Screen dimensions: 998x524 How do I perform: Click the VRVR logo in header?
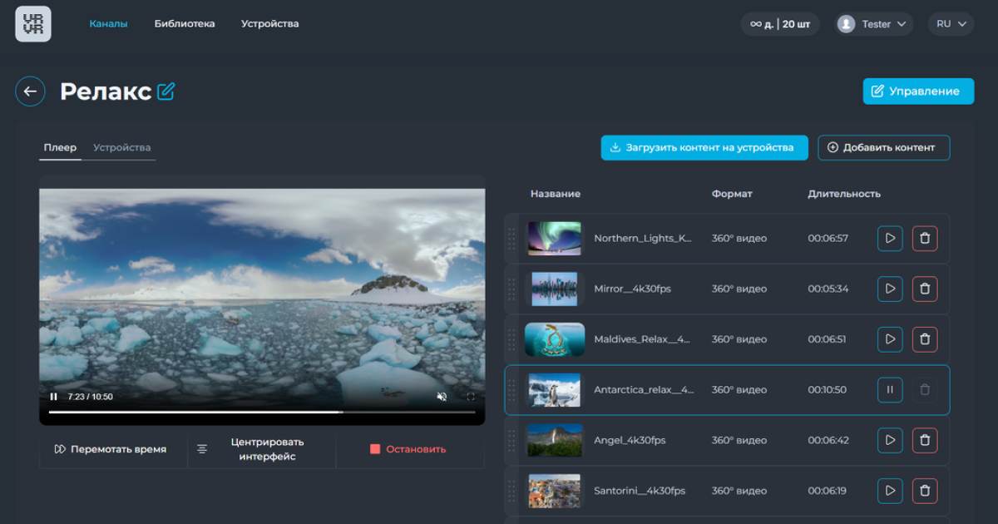[33, 24]
